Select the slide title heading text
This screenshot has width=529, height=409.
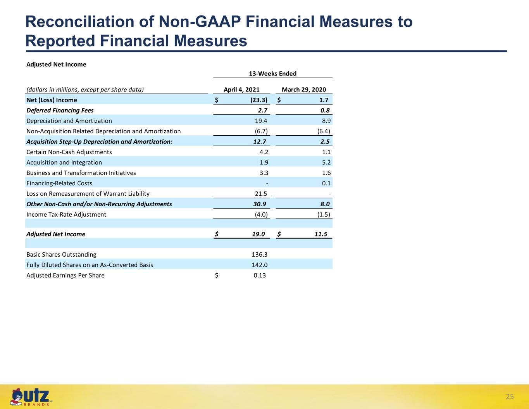[x=219, y=31]
